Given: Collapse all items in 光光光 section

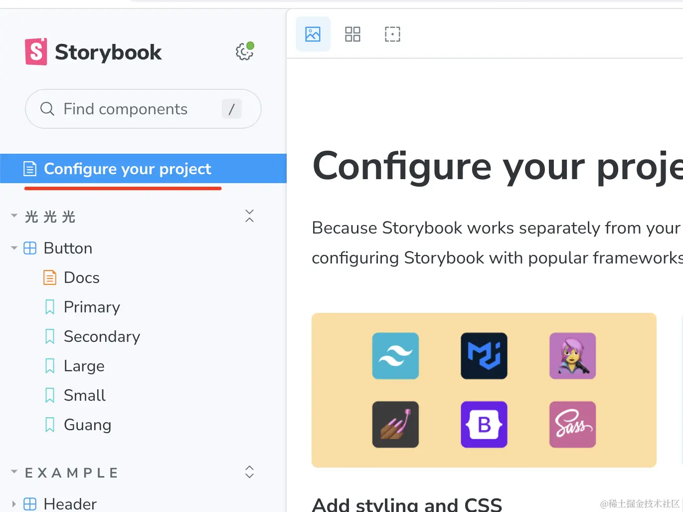Looking at the screenshot, I should pos(250,216).
